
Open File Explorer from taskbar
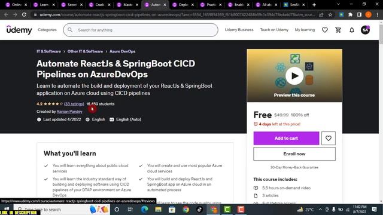pyautogui.click(x=158, y=210)
